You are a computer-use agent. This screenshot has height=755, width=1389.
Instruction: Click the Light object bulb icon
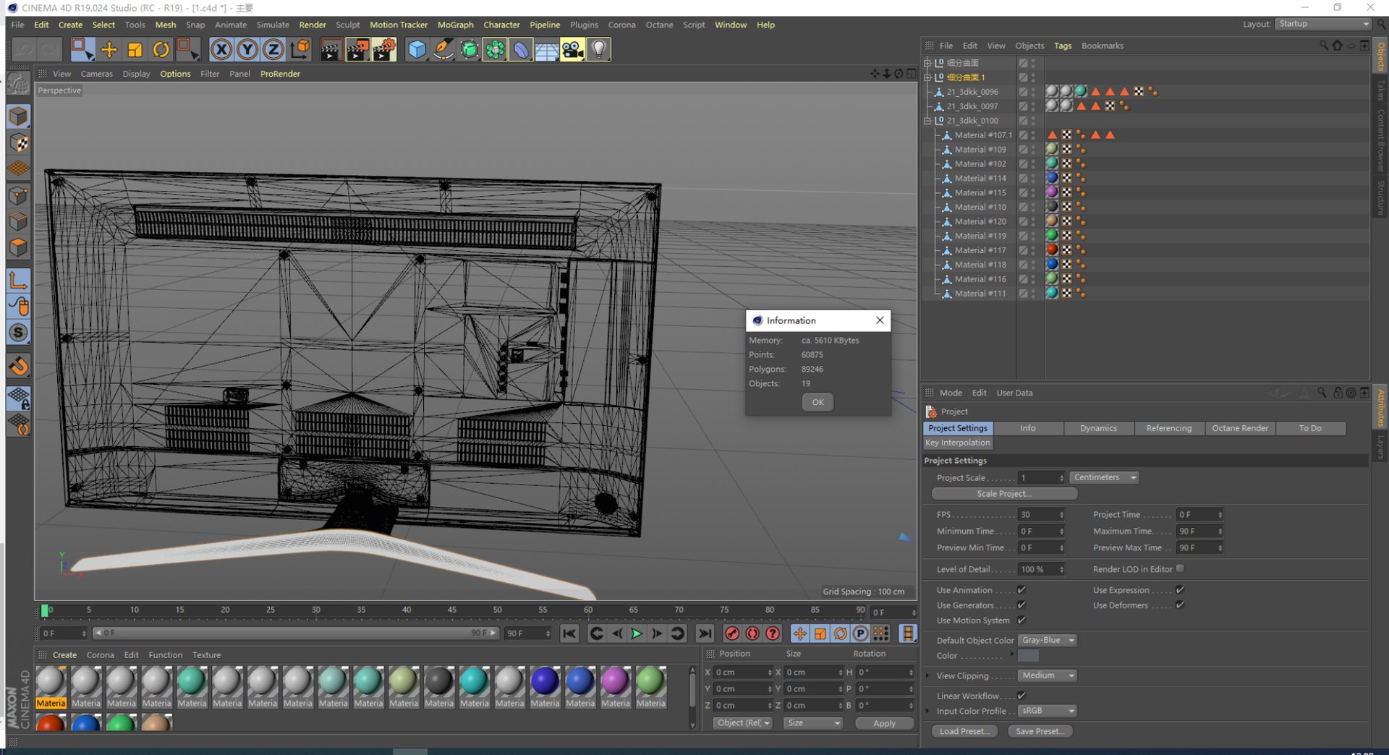[599, 49]
